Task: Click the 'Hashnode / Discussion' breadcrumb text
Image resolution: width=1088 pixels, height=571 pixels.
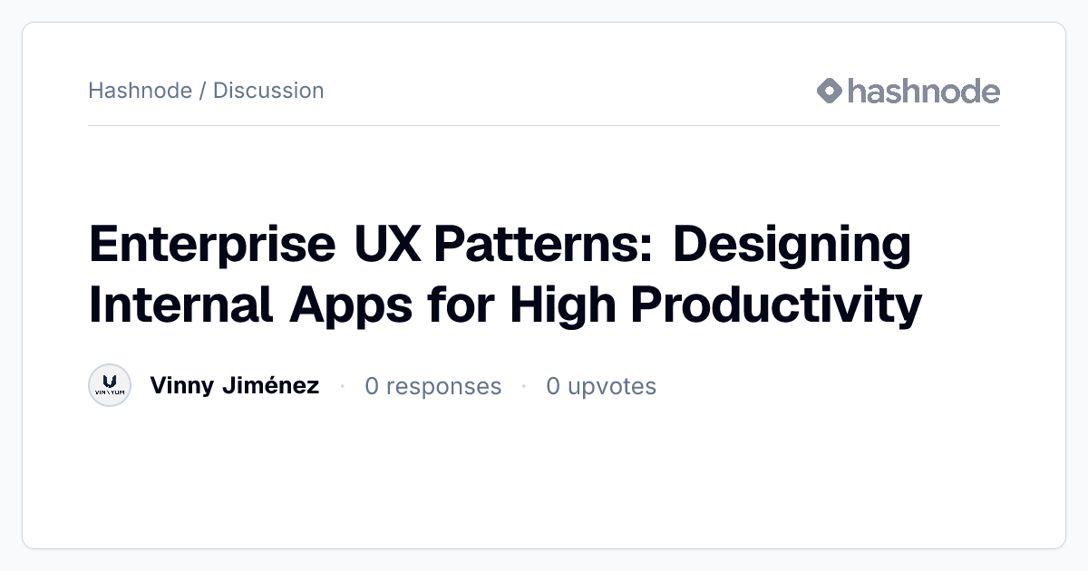Action: click(x=206, y=91)
